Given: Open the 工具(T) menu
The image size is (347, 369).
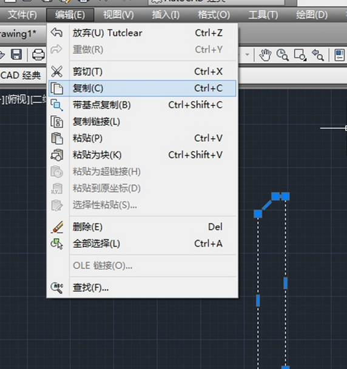Looking at the screenshot, I should (x=263, y=15).
